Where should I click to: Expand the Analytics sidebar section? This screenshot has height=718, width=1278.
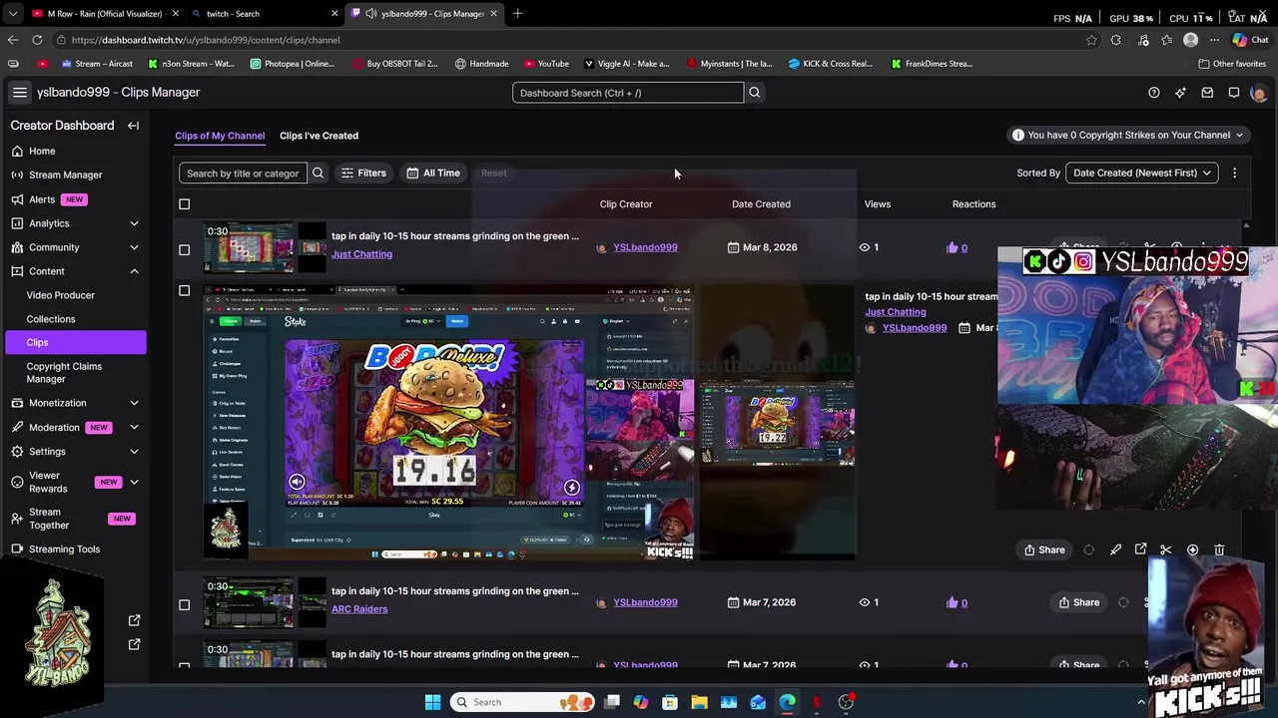click(x=134, y=223)
